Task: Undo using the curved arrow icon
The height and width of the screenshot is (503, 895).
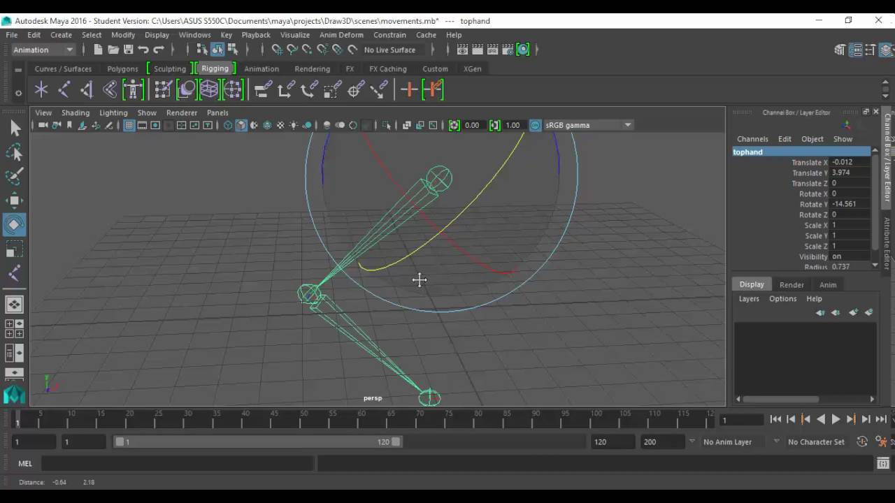Action: pyautogui.click(x=143, y=50)
